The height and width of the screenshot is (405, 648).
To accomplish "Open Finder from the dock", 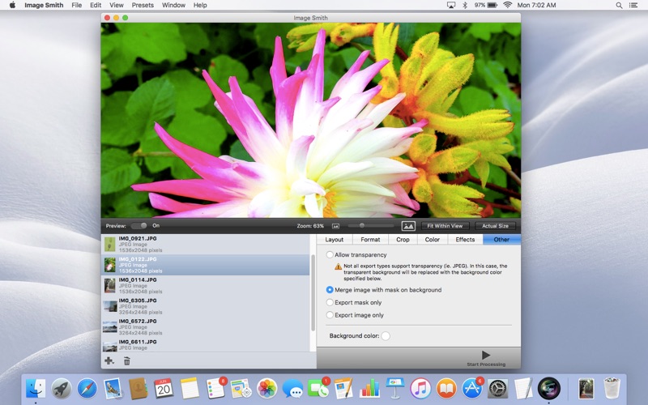I will pos(36,389).
